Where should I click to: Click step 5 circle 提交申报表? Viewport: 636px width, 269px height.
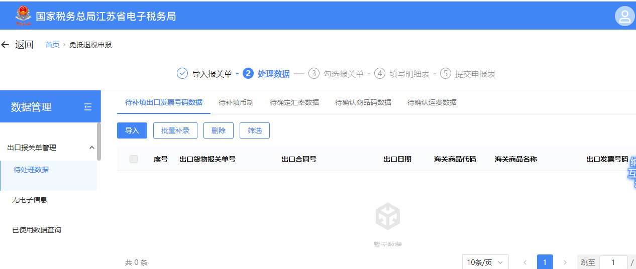pos(446,74)
